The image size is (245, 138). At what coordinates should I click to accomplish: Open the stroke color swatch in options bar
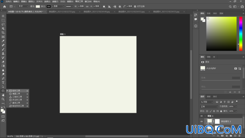49,6
